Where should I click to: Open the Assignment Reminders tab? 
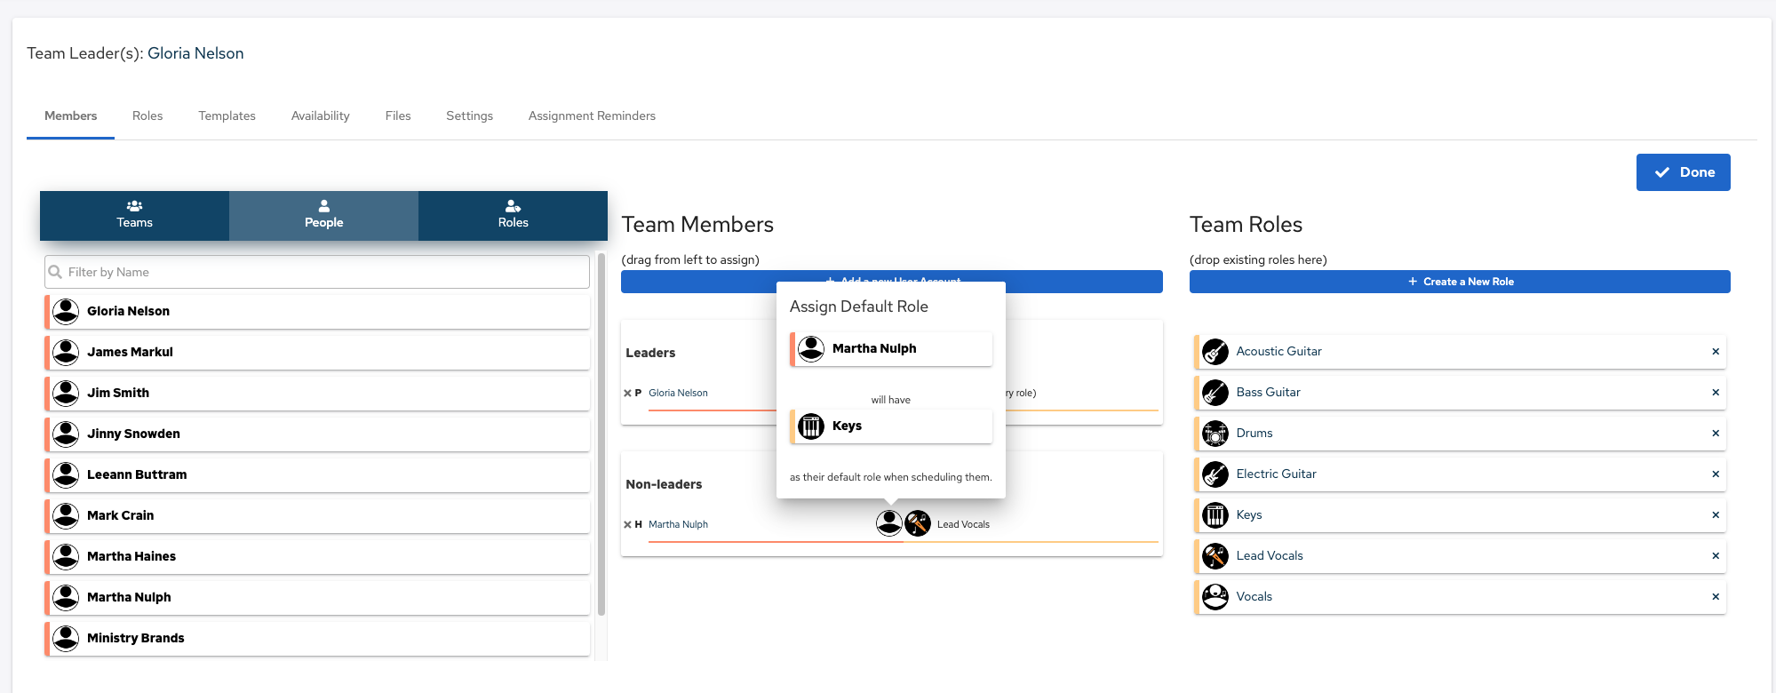point(592,115)
